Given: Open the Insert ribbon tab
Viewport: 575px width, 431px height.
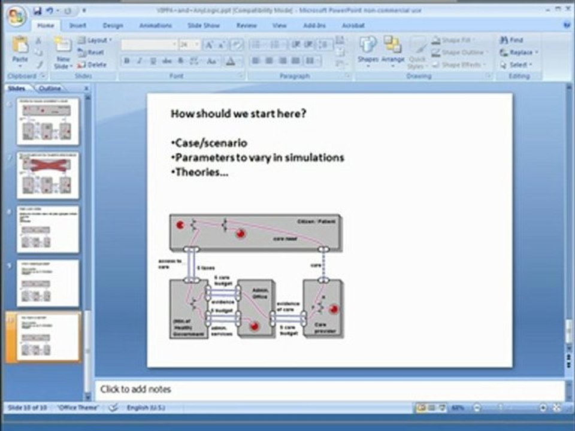Looking at the screenshot, I should [x=78, y=26].
